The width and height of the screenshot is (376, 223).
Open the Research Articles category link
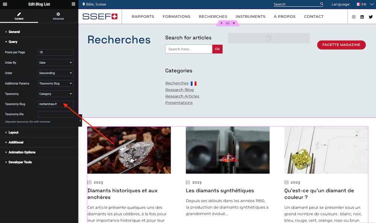(182, 96)
